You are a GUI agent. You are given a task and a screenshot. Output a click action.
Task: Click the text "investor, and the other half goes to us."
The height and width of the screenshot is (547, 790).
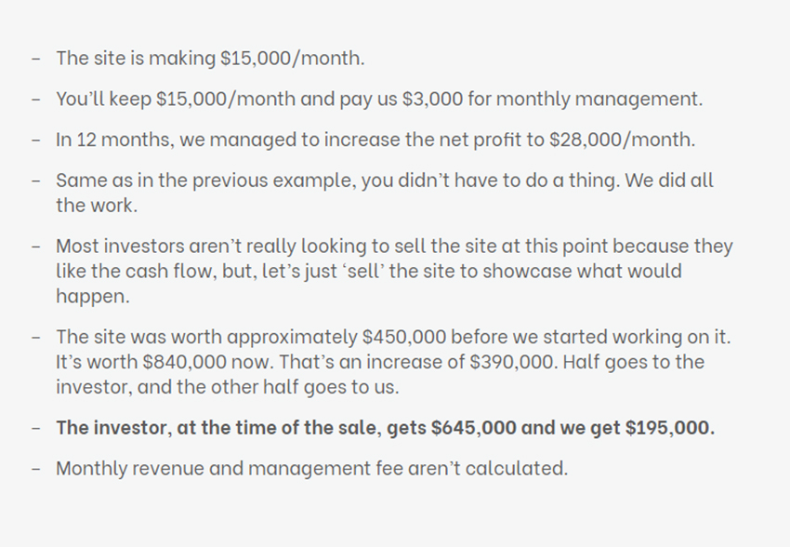click(227, 387)
